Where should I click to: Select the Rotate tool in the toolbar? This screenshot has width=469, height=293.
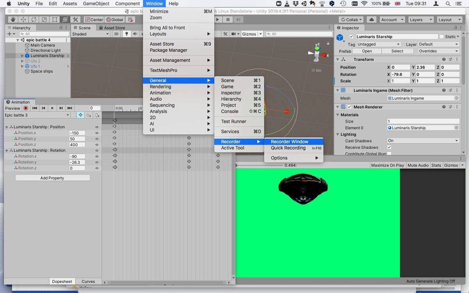click(x=34, y=20)
